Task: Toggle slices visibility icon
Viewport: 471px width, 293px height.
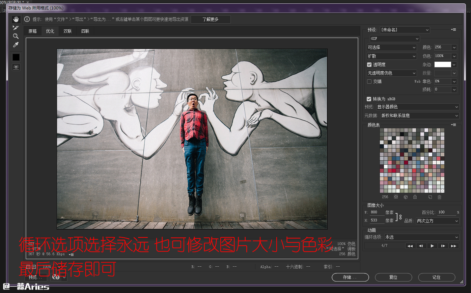Action: 16,67
